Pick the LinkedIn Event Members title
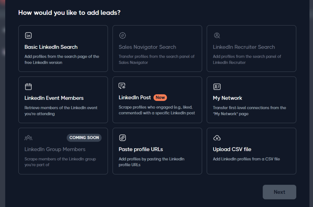 click(54, 98)
